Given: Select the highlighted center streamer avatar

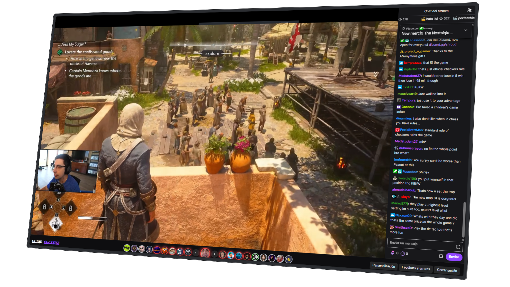Looking at the screenshot, I should pyautogui.click(x=205, y=253).
